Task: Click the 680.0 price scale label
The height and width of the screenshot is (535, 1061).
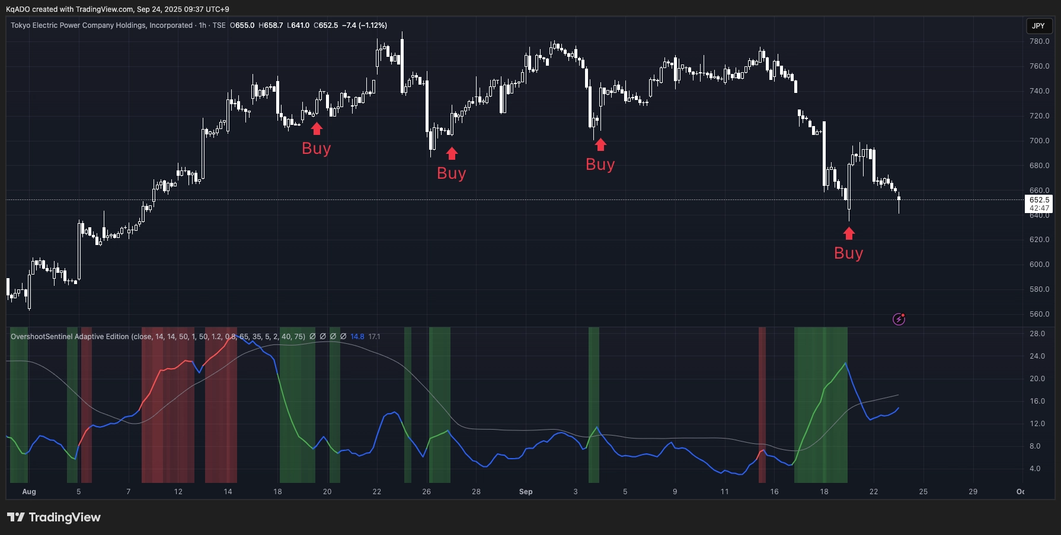Action: click(x=1039, y=166)
